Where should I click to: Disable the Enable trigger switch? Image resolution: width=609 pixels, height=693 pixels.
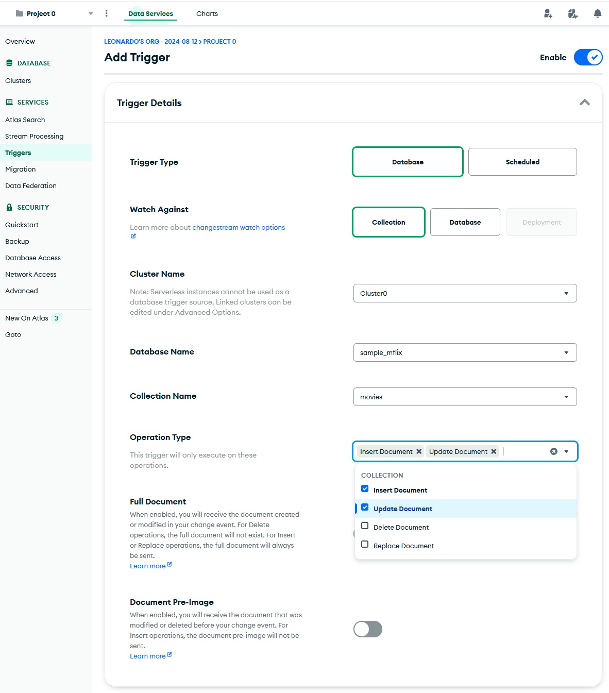pyautogui.click(x=588, y=57)
